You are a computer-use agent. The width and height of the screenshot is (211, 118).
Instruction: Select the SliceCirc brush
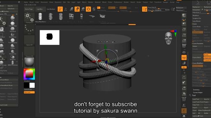tap(13, 58)
